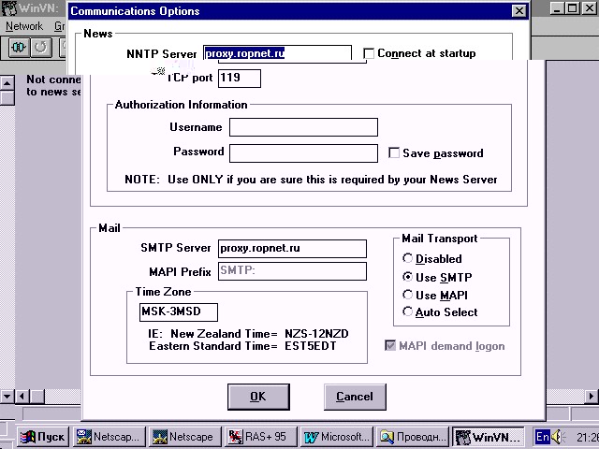The height and width of the screenshot is (449, 599).
Task: Click the MAPI Prefix field
Action: [x=292, y=271]
